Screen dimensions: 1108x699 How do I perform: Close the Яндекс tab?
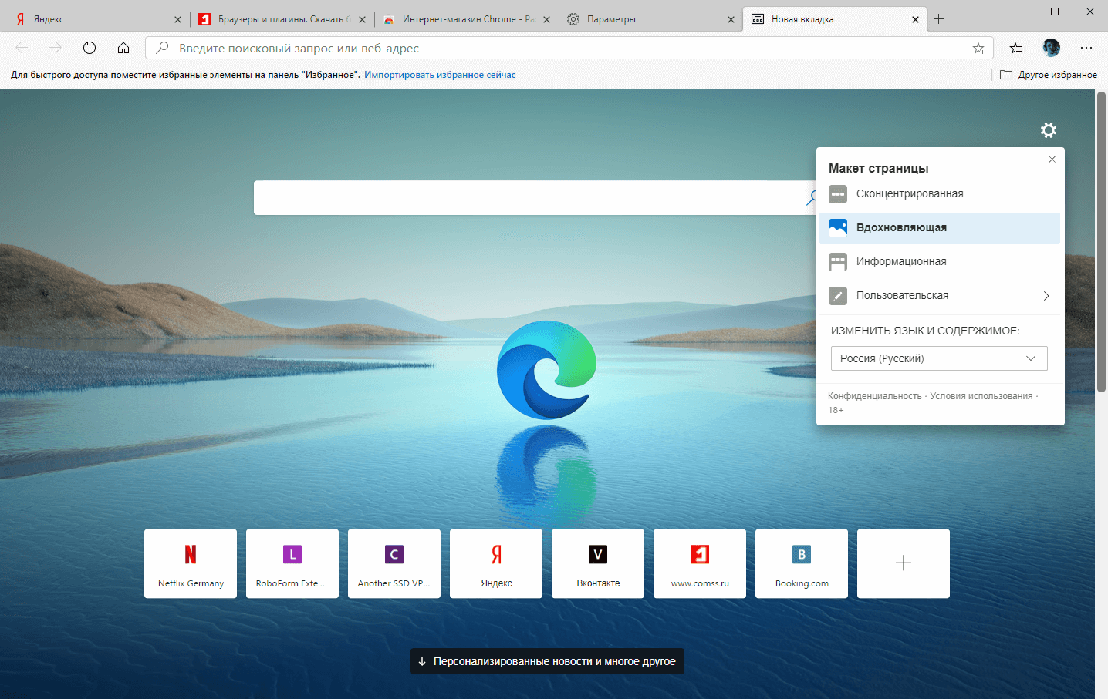click(x=177, y=19)
